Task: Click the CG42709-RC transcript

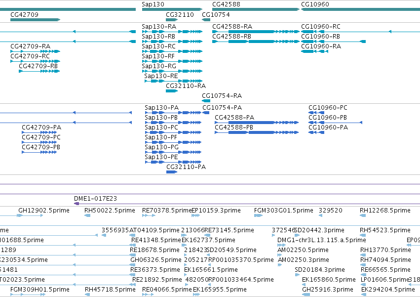Action: pos(35,61)
